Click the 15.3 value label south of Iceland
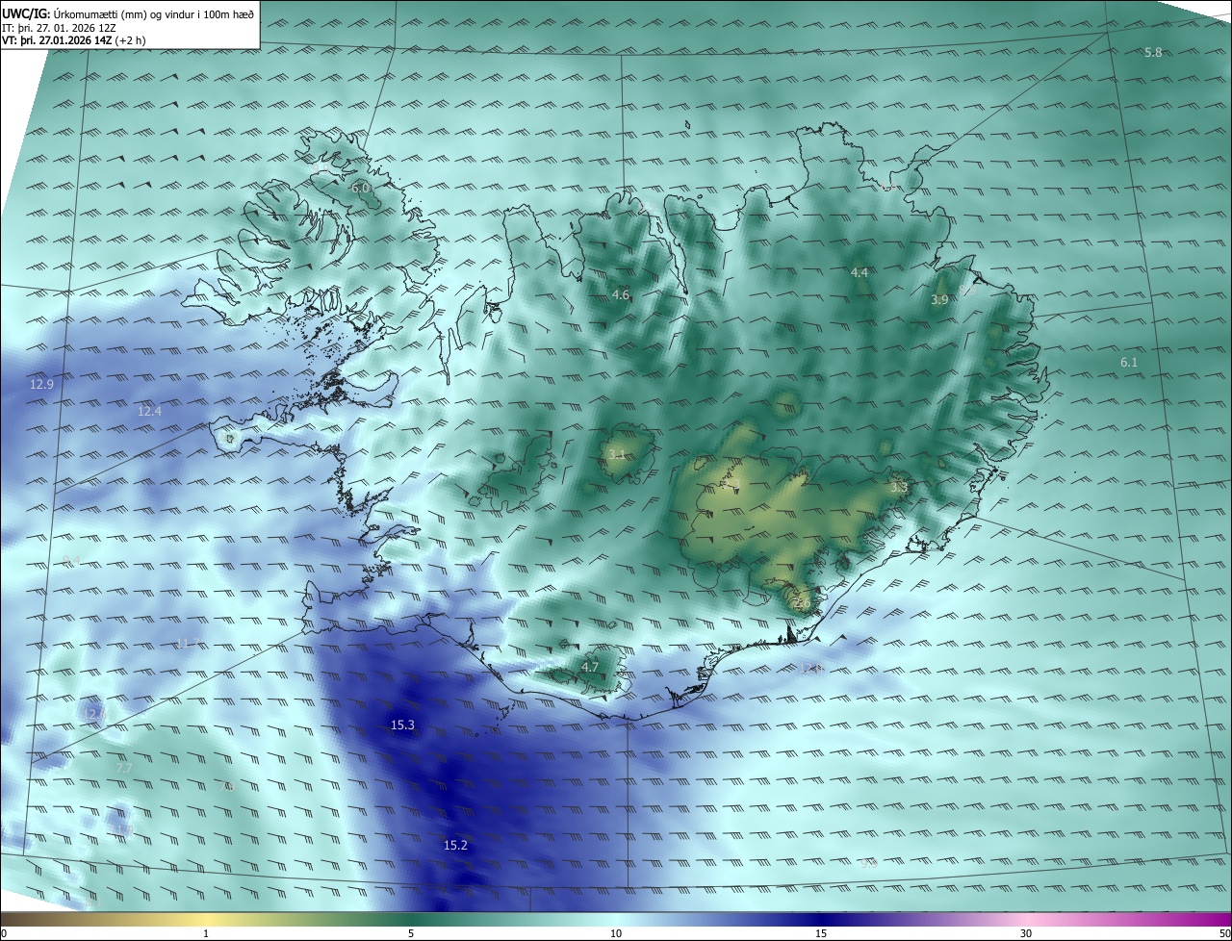This screenshot has width=1232, height=941. (402, 725)
